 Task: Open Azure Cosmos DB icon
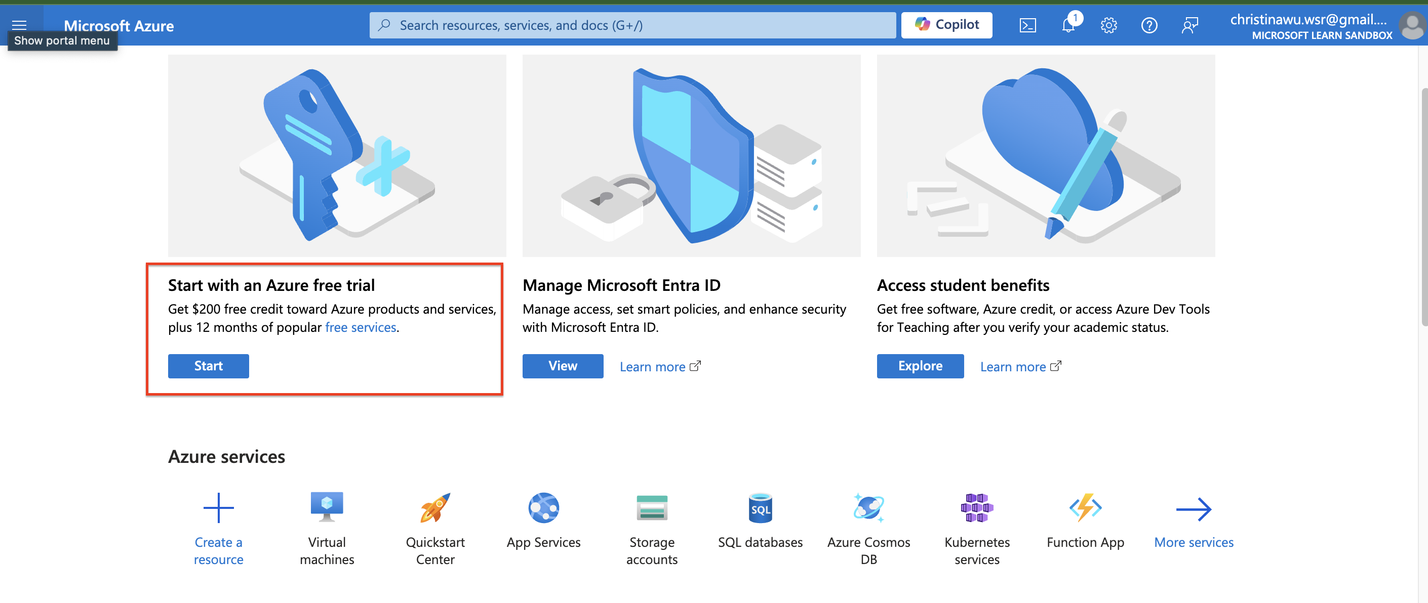[868, 508]
